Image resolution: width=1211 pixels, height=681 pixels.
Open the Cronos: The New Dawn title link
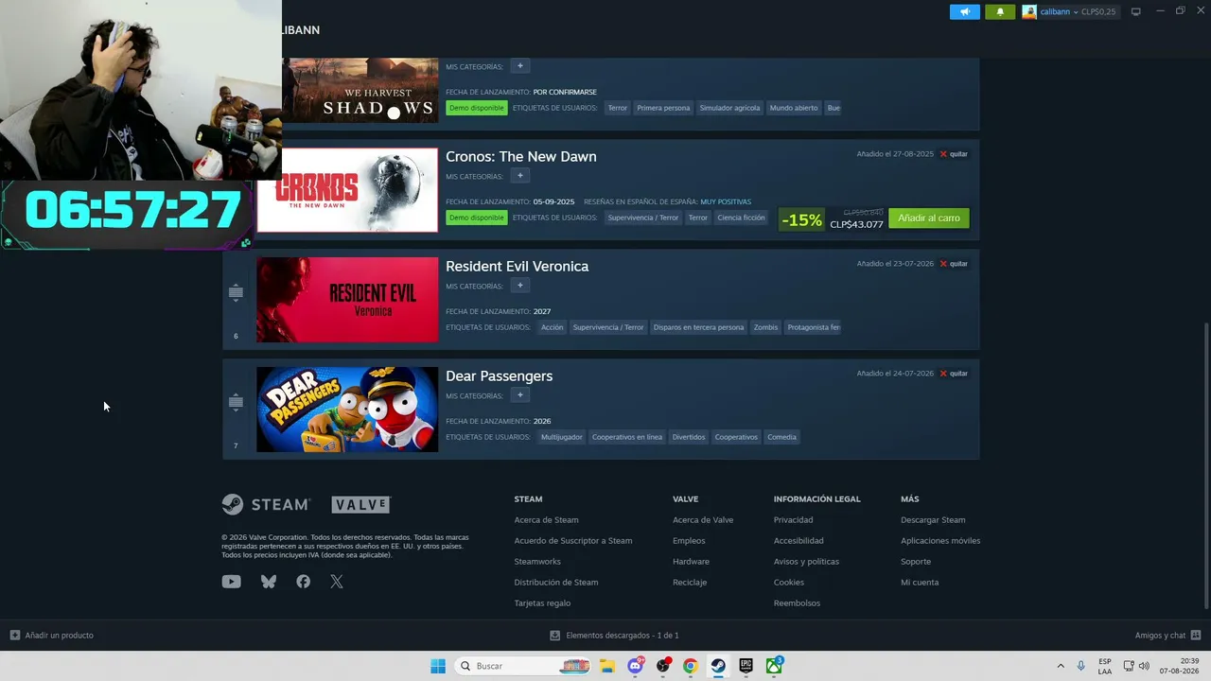(x=521, y=156)
